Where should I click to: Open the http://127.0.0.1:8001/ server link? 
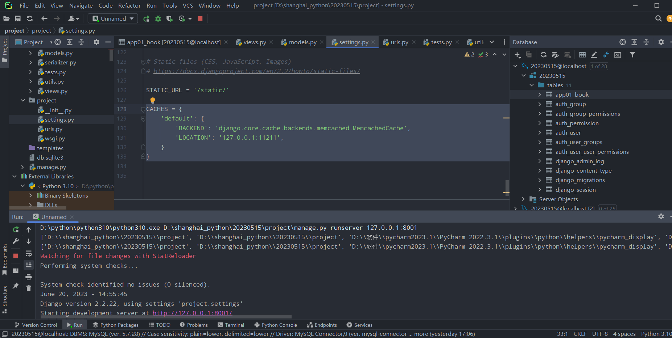(192, 313)
